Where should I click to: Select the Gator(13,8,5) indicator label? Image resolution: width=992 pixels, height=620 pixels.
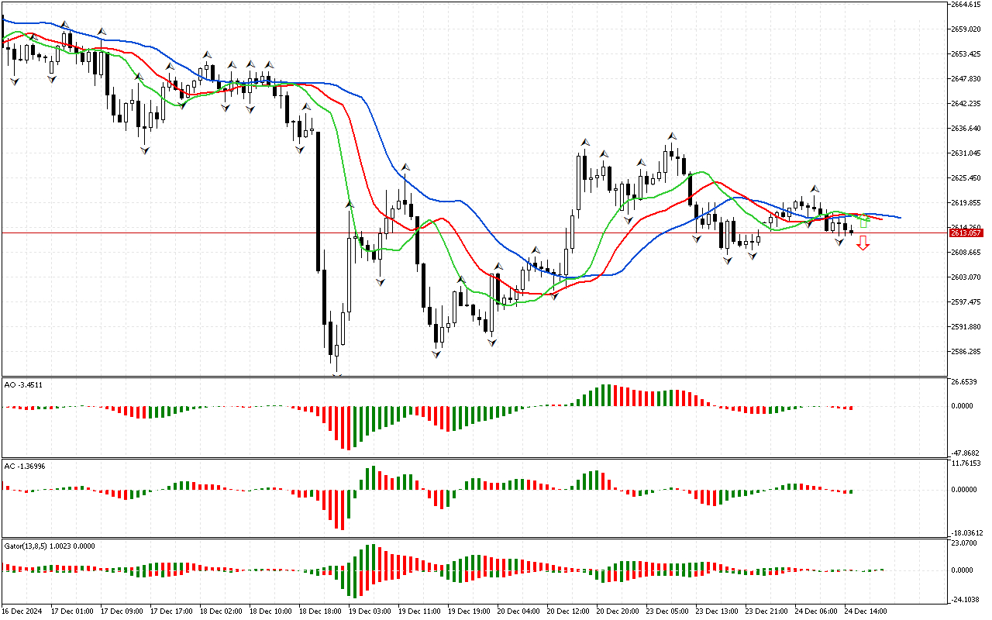(50, 546)
